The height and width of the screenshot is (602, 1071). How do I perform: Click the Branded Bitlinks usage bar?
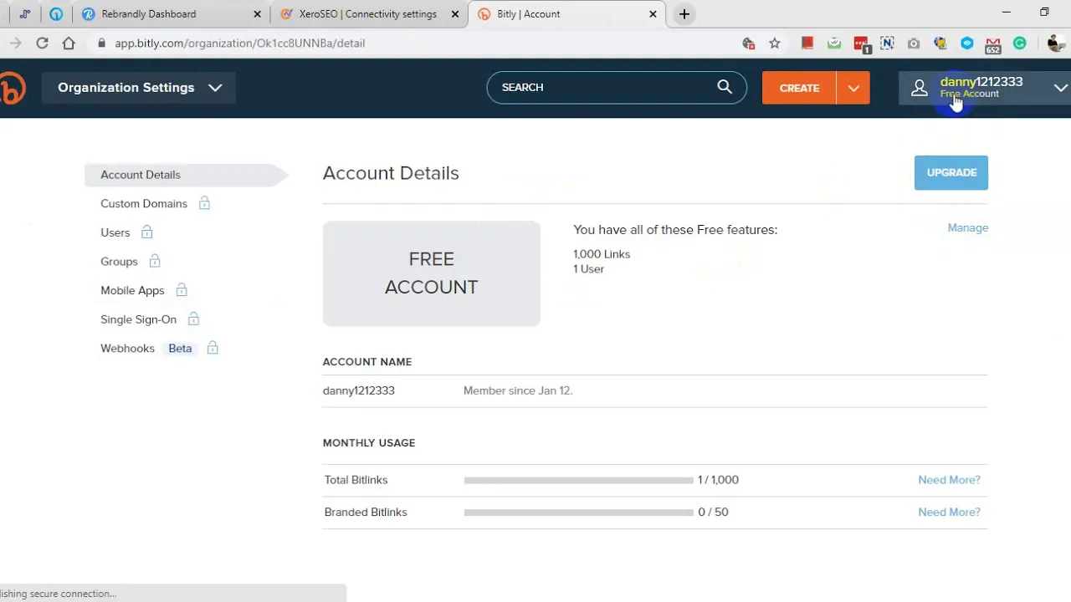578,513
